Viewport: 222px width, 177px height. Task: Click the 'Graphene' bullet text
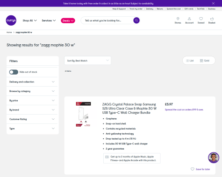[111, 119]
